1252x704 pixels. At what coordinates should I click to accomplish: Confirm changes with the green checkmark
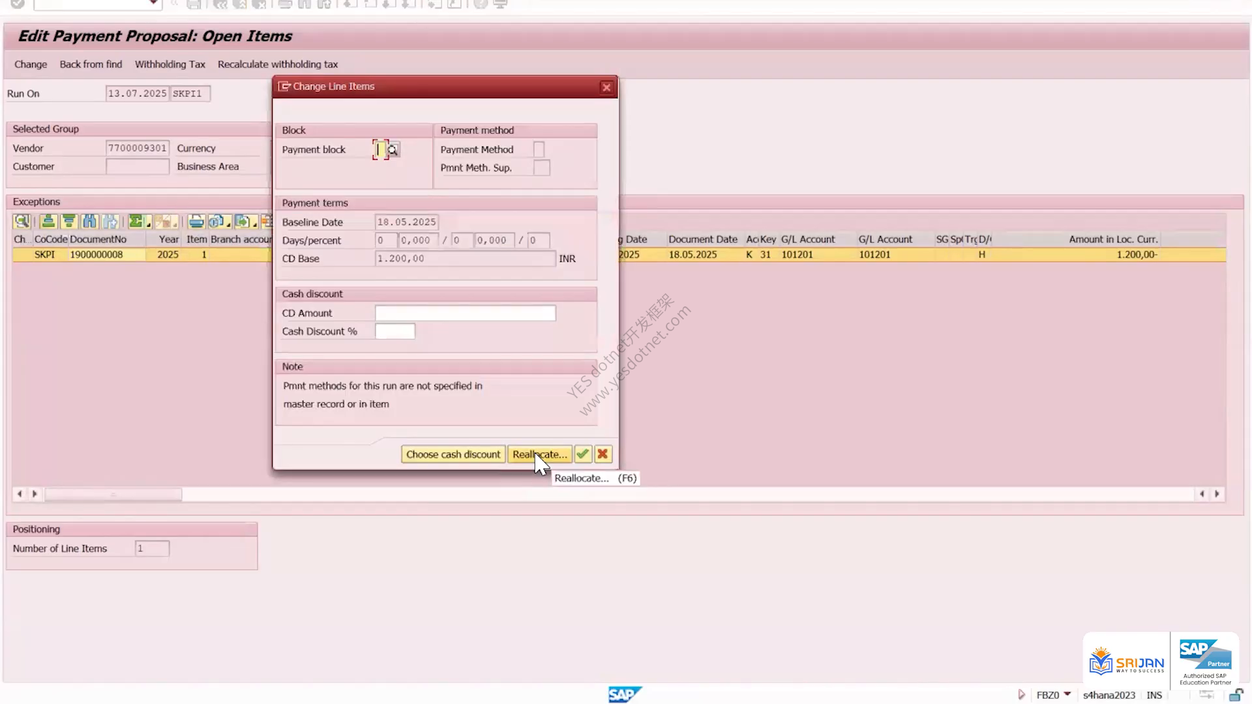(x=582, y=454)
